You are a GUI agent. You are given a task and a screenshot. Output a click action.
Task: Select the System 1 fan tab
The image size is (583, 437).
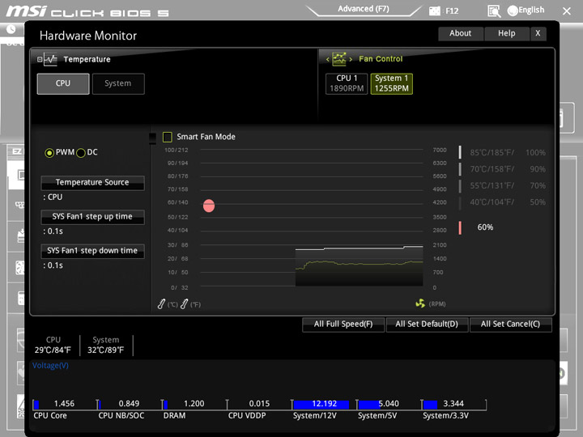pyautogui.click(x=392, y=83)
